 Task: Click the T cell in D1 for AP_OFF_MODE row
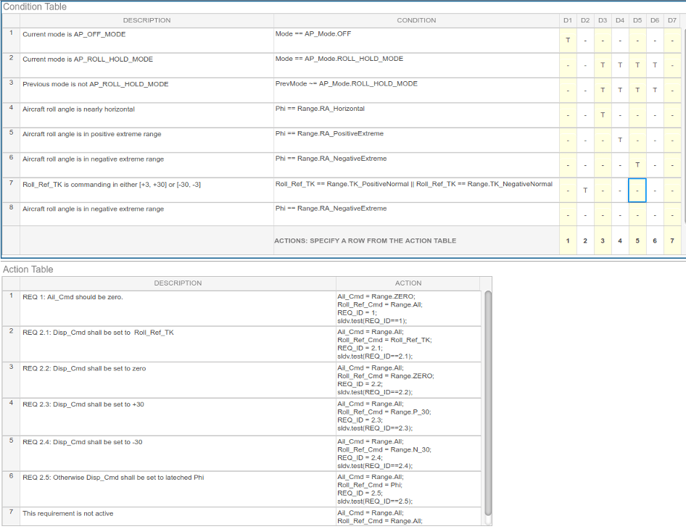coord(568,41)
